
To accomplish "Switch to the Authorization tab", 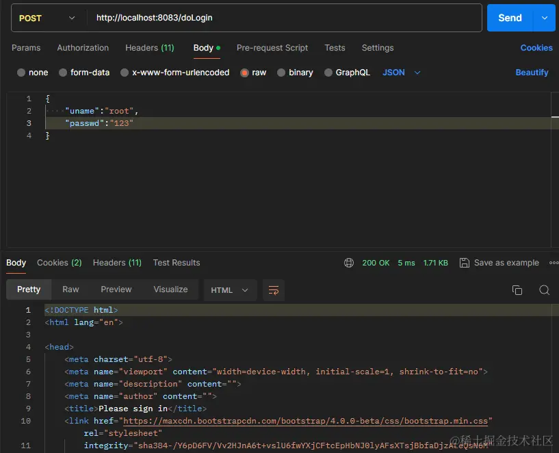I will tap(83, 48).
